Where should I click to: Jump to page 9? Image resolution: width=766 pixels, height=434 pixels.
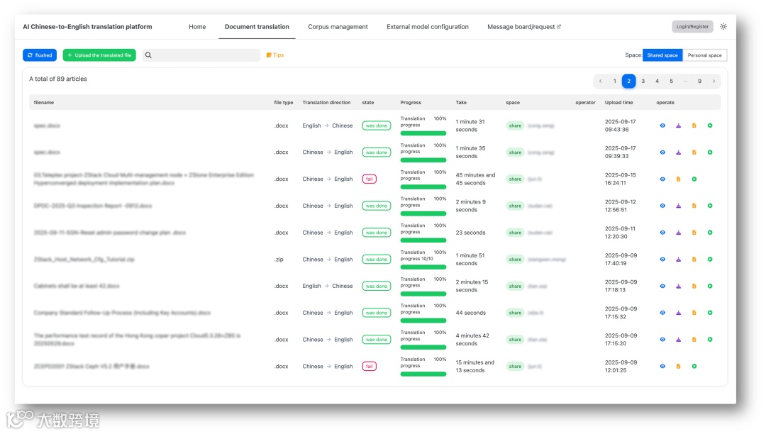click(699, 81)
